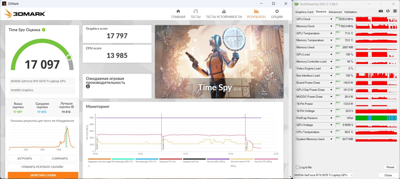Click the ГЛАВНАЯ home icon
The width and height of the screenshot is (400, 179).
[x=178, y=11]
